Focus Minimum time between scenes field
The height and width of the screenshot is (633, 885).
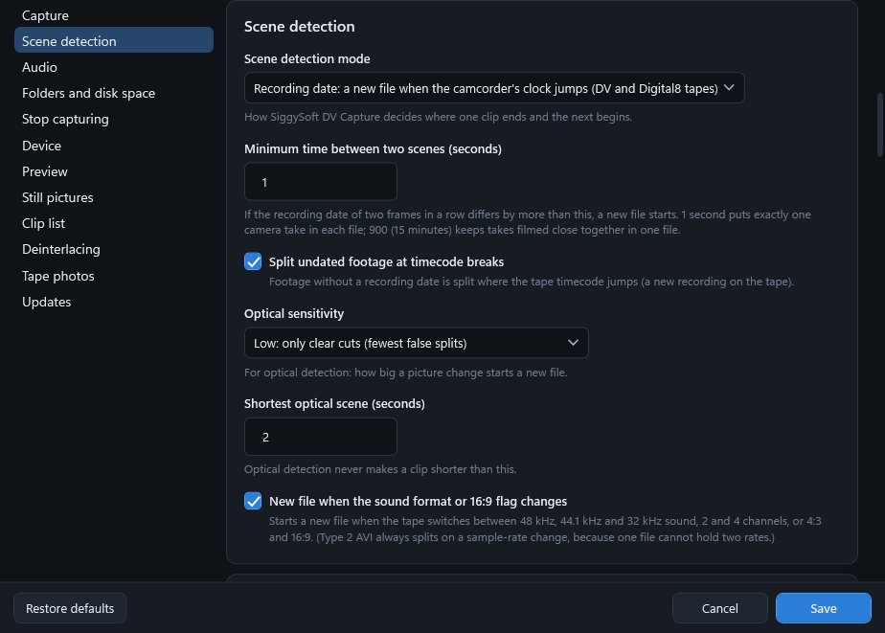(321, 182)
